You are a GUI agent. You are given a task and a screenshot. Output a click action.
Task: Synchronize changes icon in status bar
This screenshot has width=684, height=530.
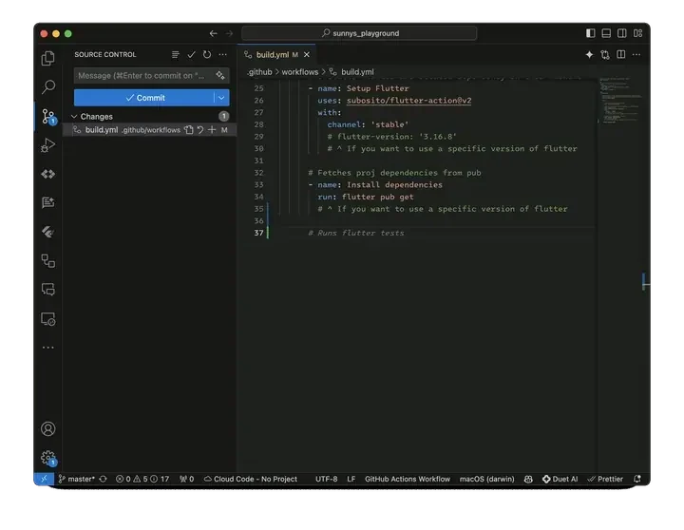click(x=103, y=479)
